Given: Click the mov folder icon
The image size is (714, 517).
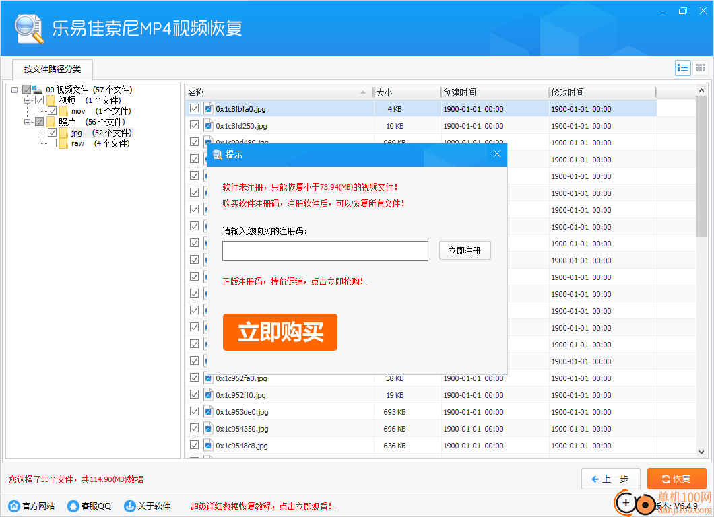Looking at the screenshot, I should 64,111.
